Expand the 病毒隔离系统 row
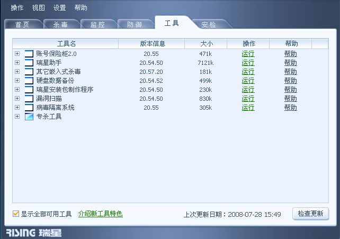Screen dimensions: 340x239 [x=17, y=108]
